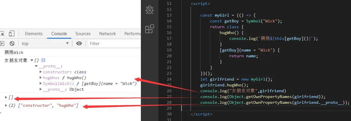The height and width of the screenshot is (121, 351).
Task: Click the new myGirl() expression line
Action: 236,79
